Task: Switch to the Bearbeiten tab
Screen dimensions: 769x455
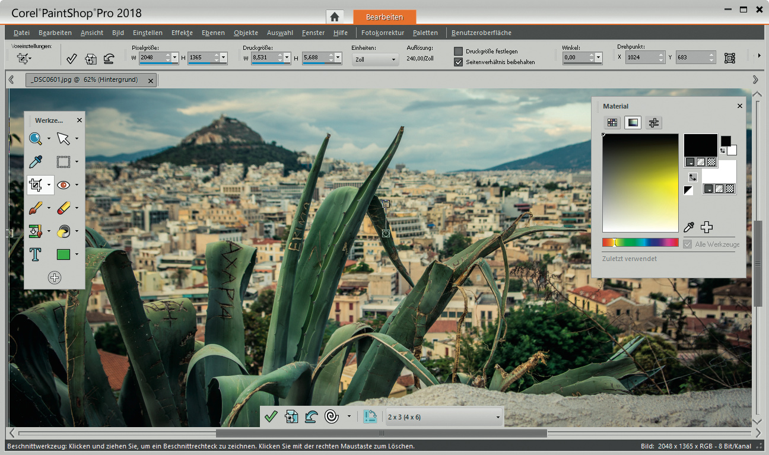Action: [384, 17]
